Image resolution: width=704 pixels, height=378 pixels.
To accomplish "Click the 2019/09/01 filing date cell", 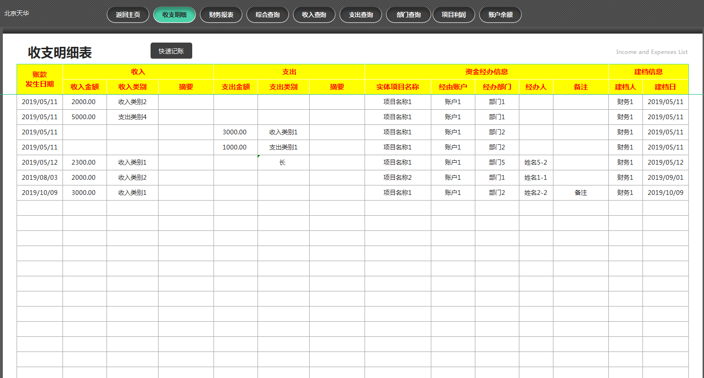I will 665,178.
